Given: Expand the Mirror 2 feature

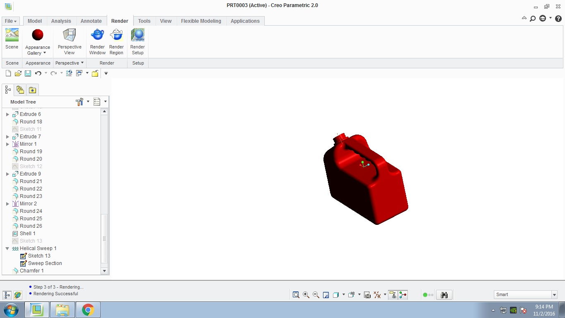Looking at the screenshot, I should 7,204.
